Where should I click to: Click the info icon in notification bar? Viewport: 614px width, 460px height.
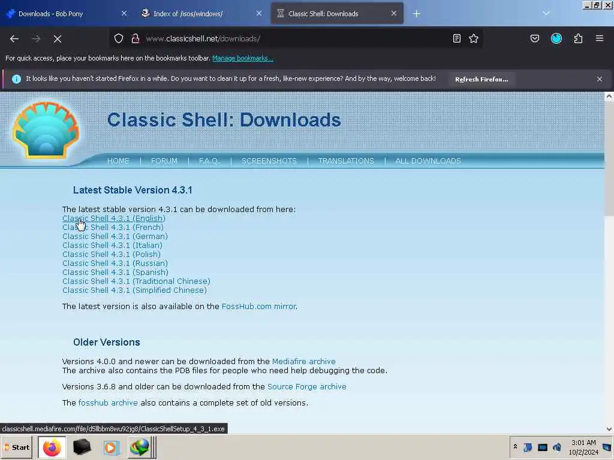click(x=16, y=79)
